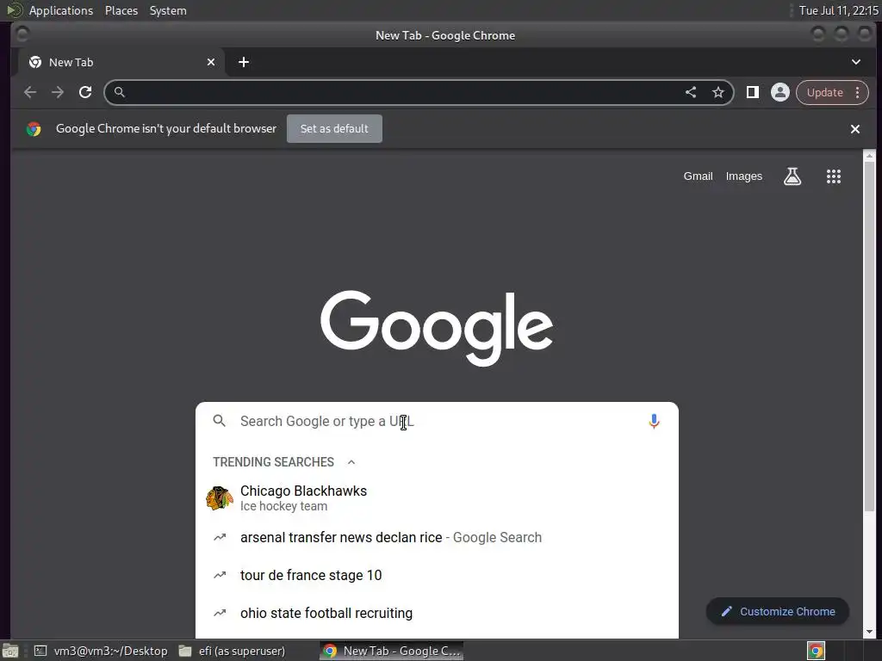The image size is (882, 661).
Task: Click the Google logo
Action: 437,328
